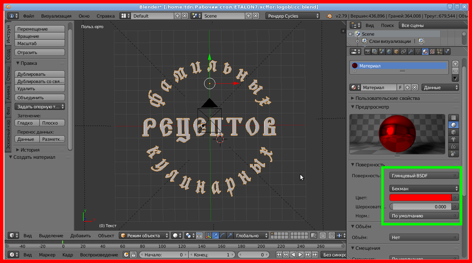
Task: Add a new material slot with plus
Action: tap(455, 64)
